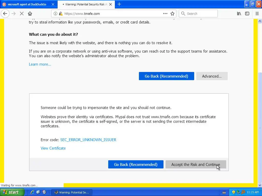Screen dimensions: 262x196
Task: Click the Forward arrow button
Action: click(x=14, y=14)
